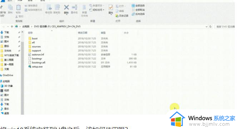Image resolution: width=237 pixels, height=129 pixels.
Task: Click the '应用程序' type cell
Action: pos(105,66)
